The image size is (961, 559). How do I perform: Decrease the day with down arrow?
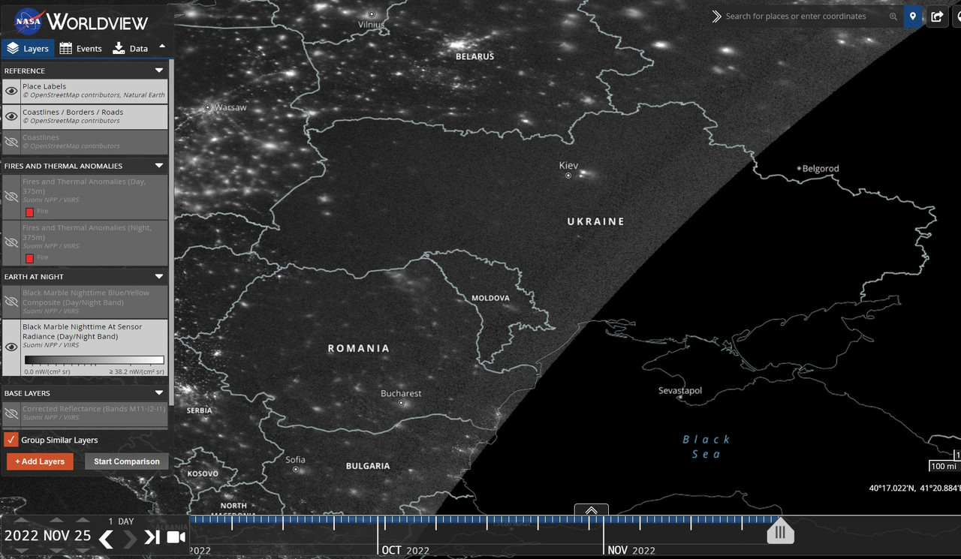82,551
